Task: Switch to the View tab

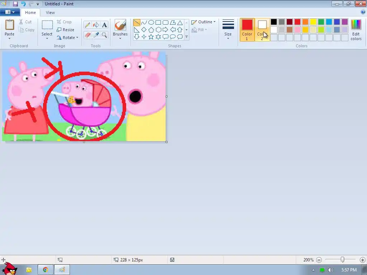Action: [x=50, y=13]
